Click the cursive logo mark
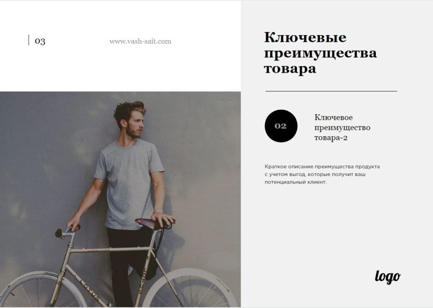433x308 pixels. pos(388,277)
